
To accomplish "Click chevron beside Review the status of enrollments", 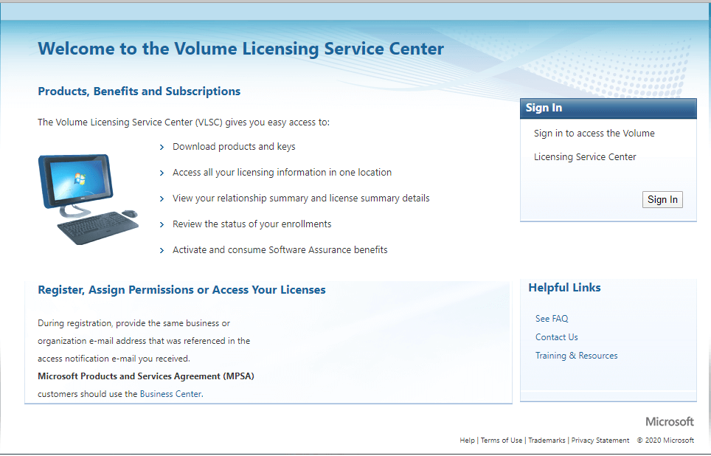I will click(162, 224).
